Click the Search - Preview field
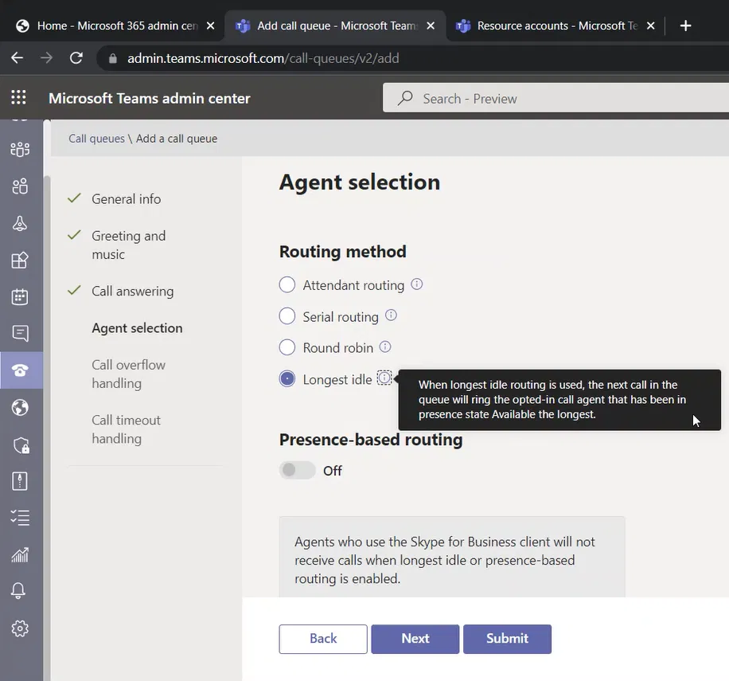 click(x=557, y=99)
